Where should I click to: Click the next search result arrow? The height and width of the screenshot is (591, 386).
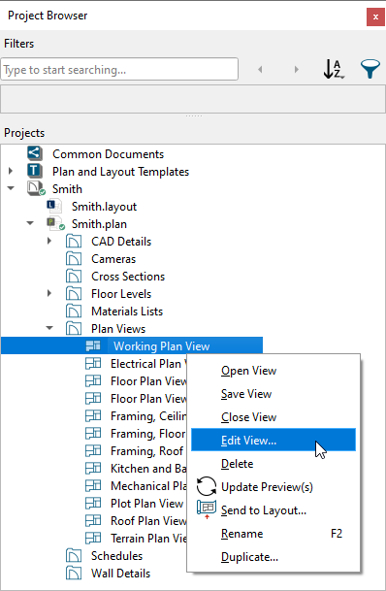point(297,69)
